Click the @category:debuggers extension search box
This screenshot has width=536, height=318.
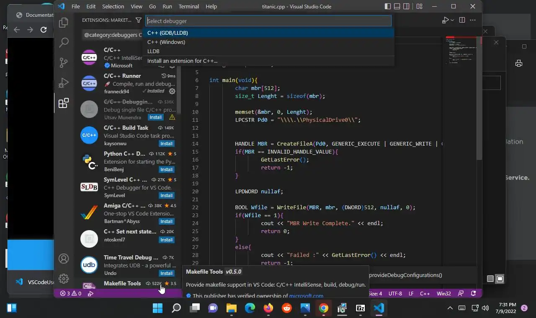113,35
